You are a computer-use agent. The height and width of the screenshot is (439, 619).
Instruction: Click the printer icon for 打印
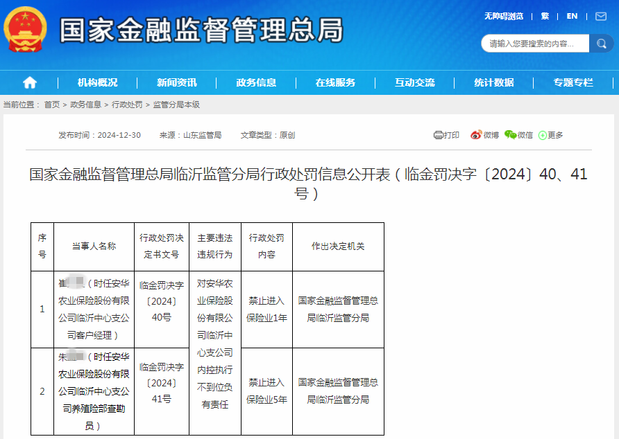(438, 135)
